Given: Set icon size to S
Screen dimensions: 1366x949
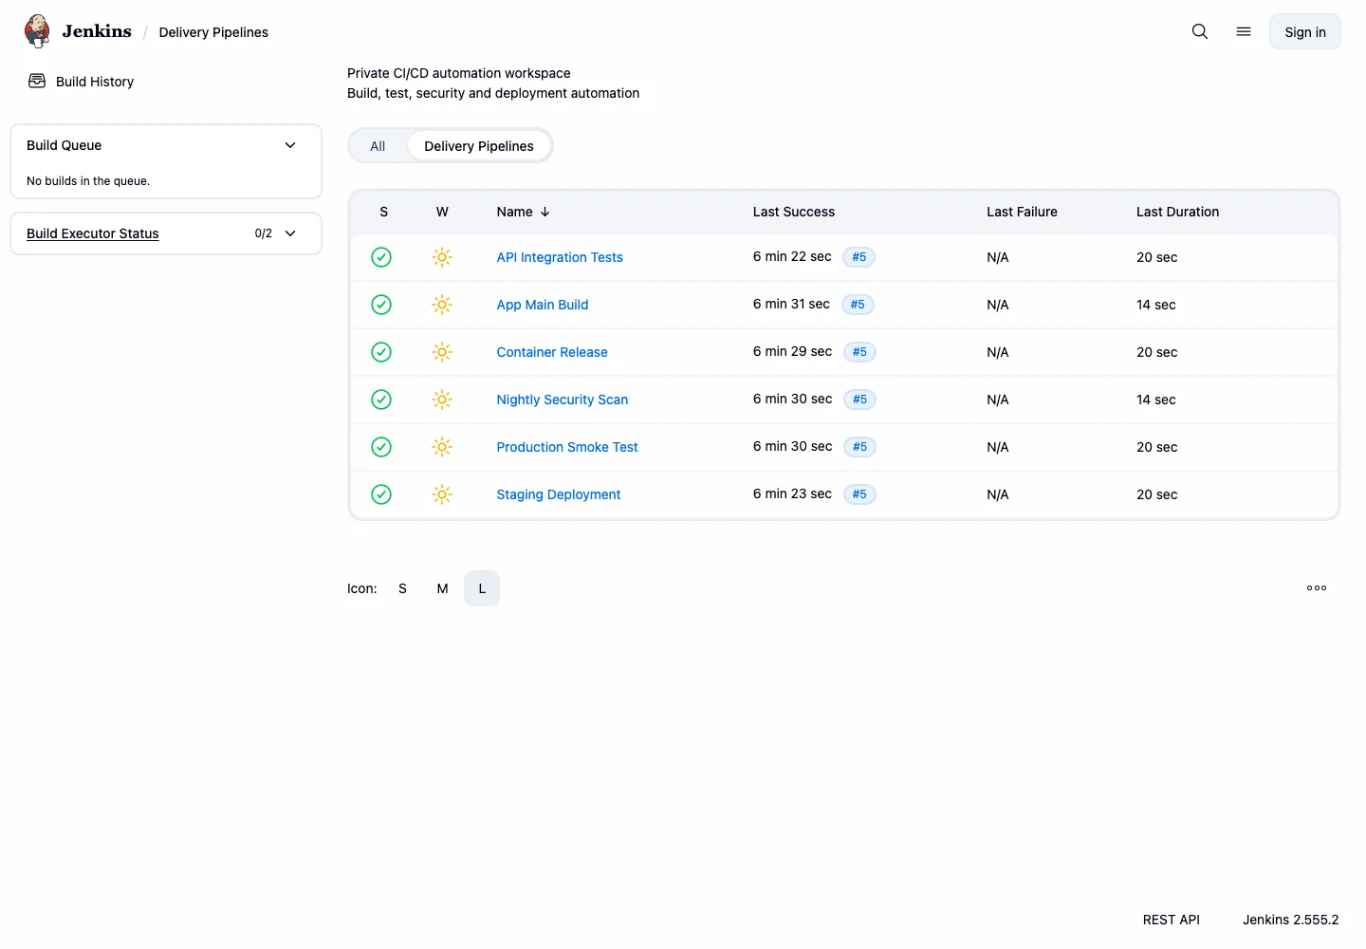Looking at the screenshot, I should [x=402, y=588].
